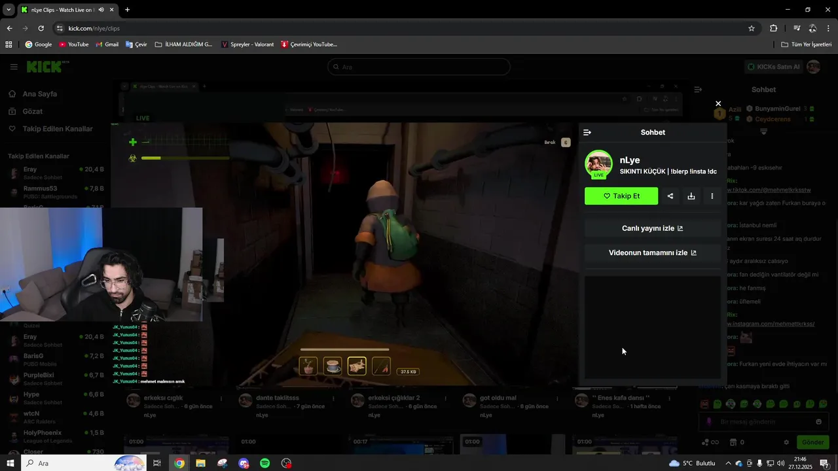
Task: Mute the tab via speaker icon
Action: point(101,10)
